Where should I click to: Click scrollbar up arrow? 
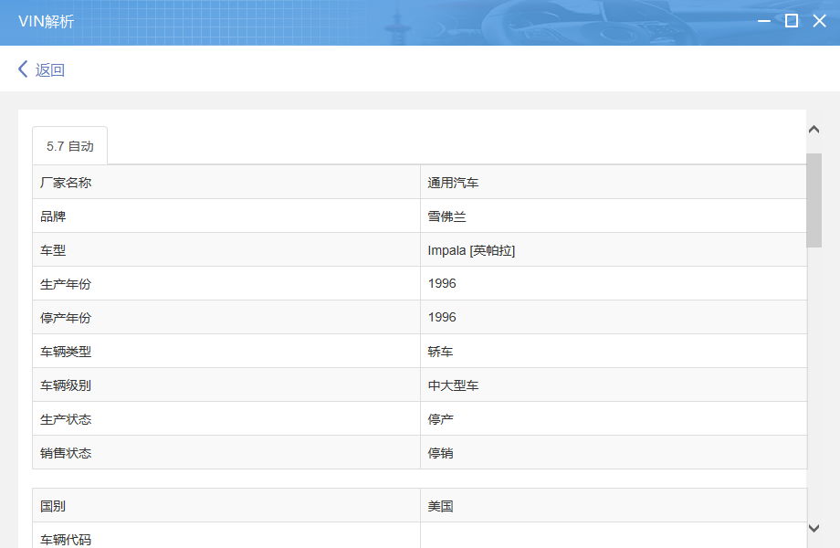pyautogui.click(x=814, y=130)
